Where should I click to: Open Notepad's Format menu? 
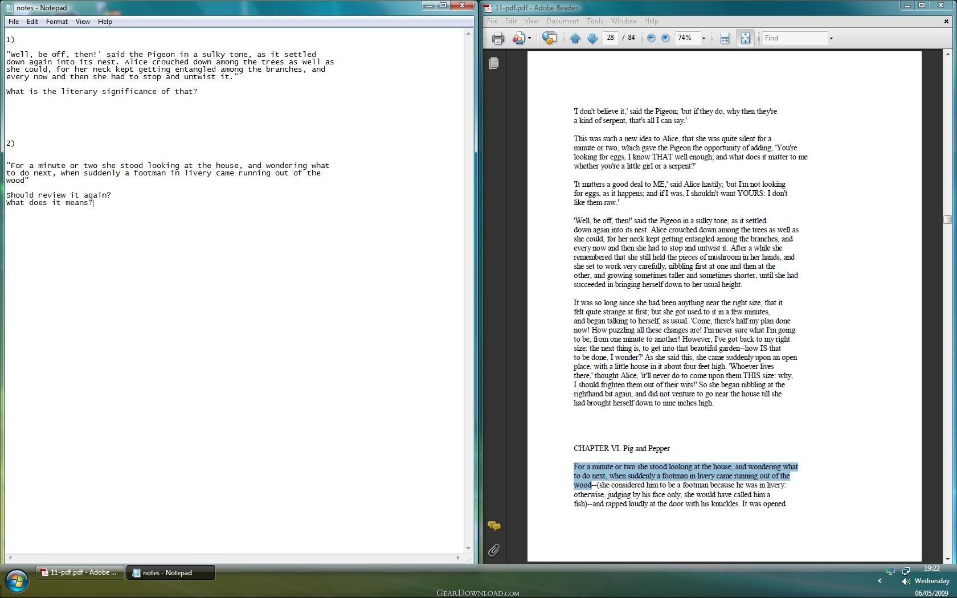coord(57,22)
